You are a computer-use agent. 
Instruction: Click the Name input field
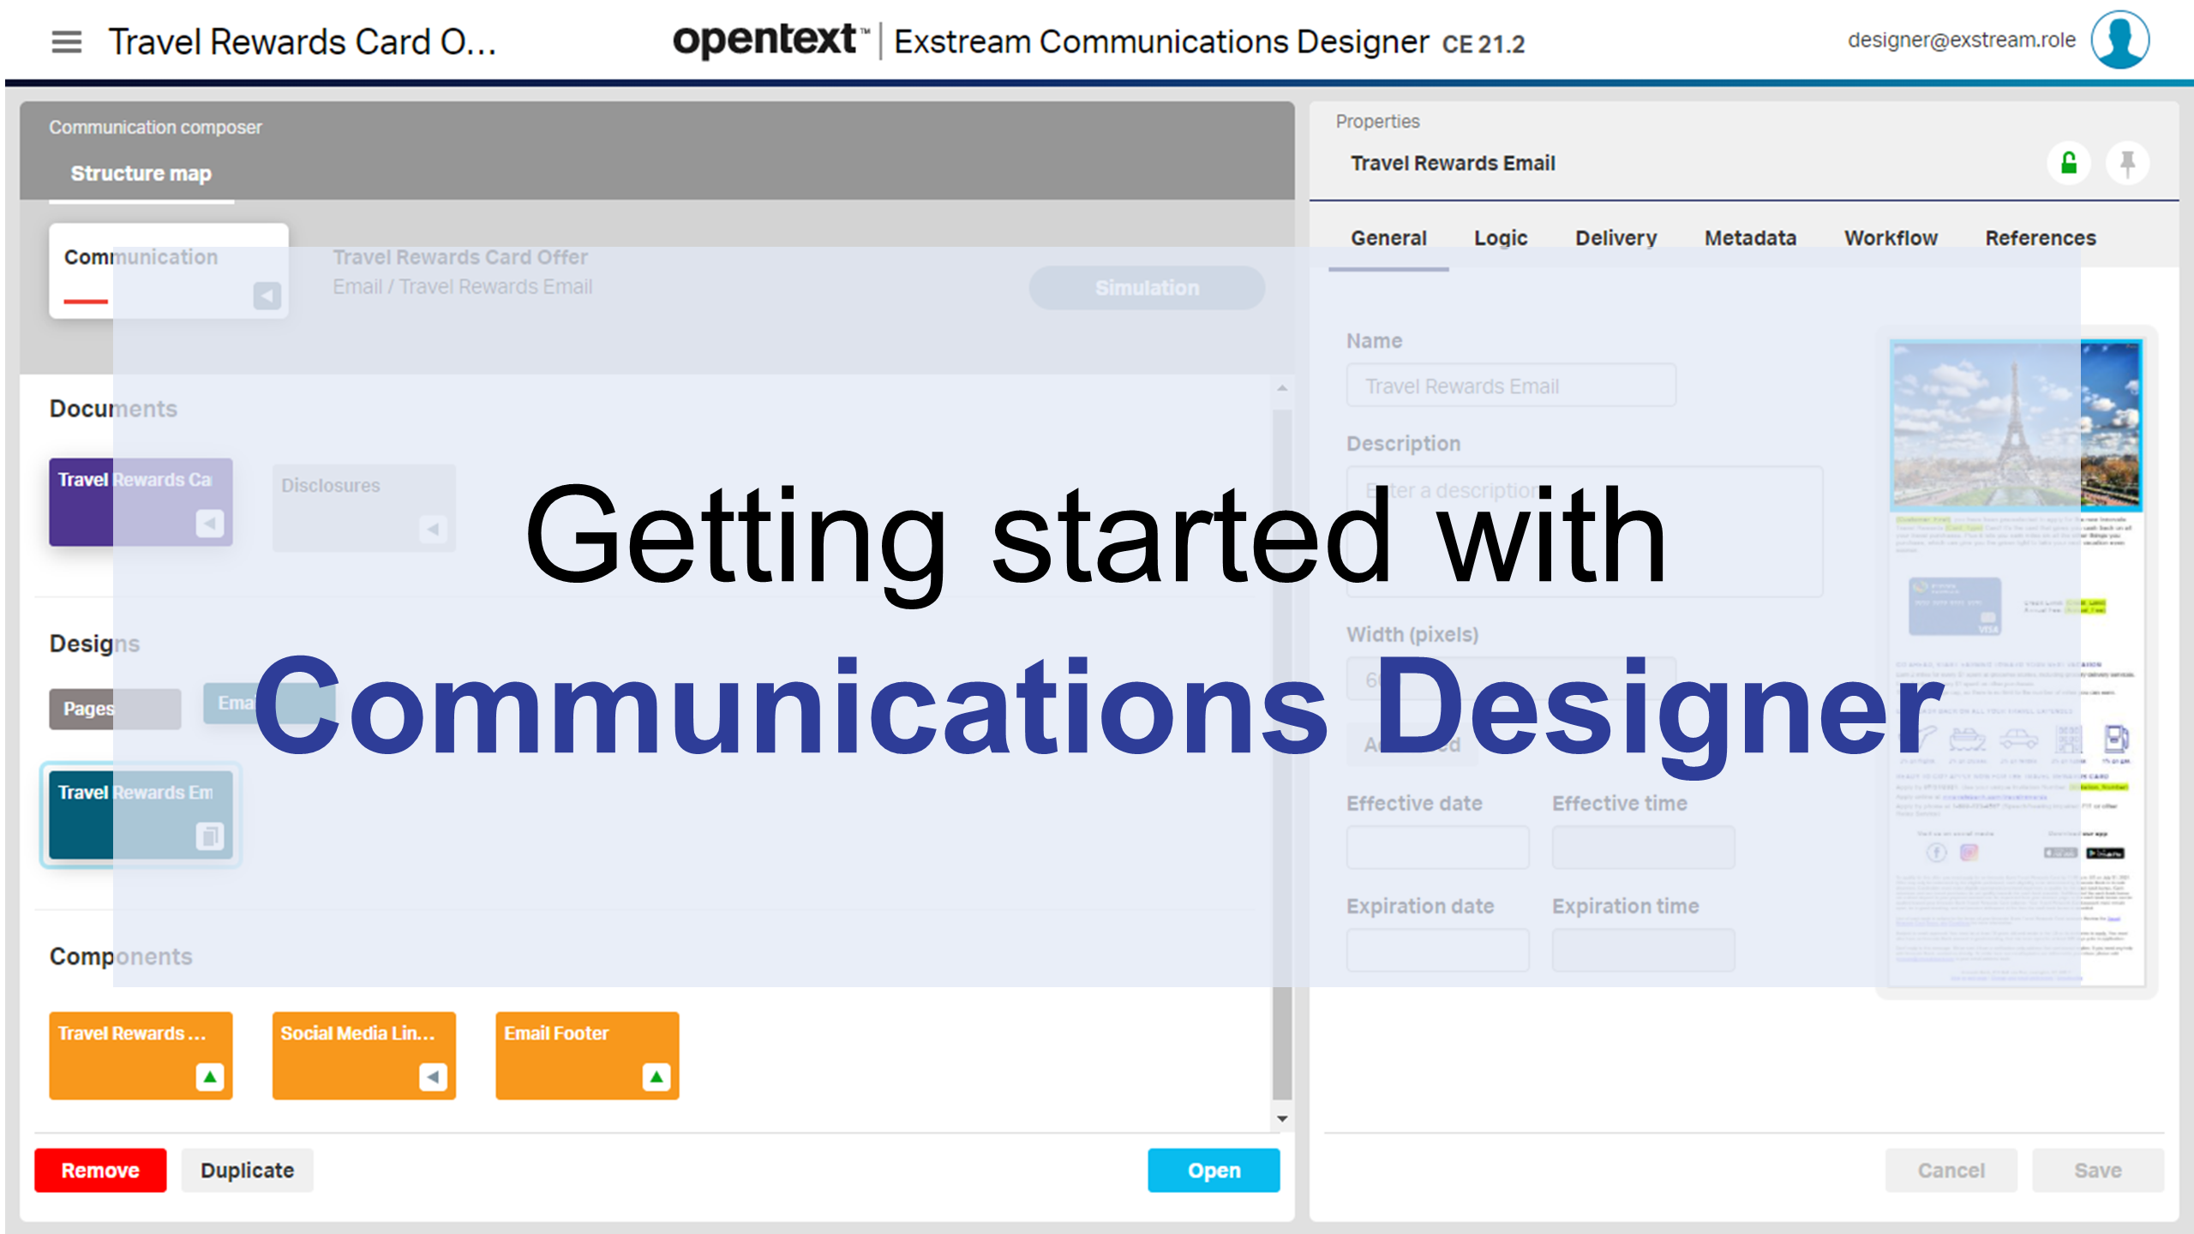click(1511, 386)
